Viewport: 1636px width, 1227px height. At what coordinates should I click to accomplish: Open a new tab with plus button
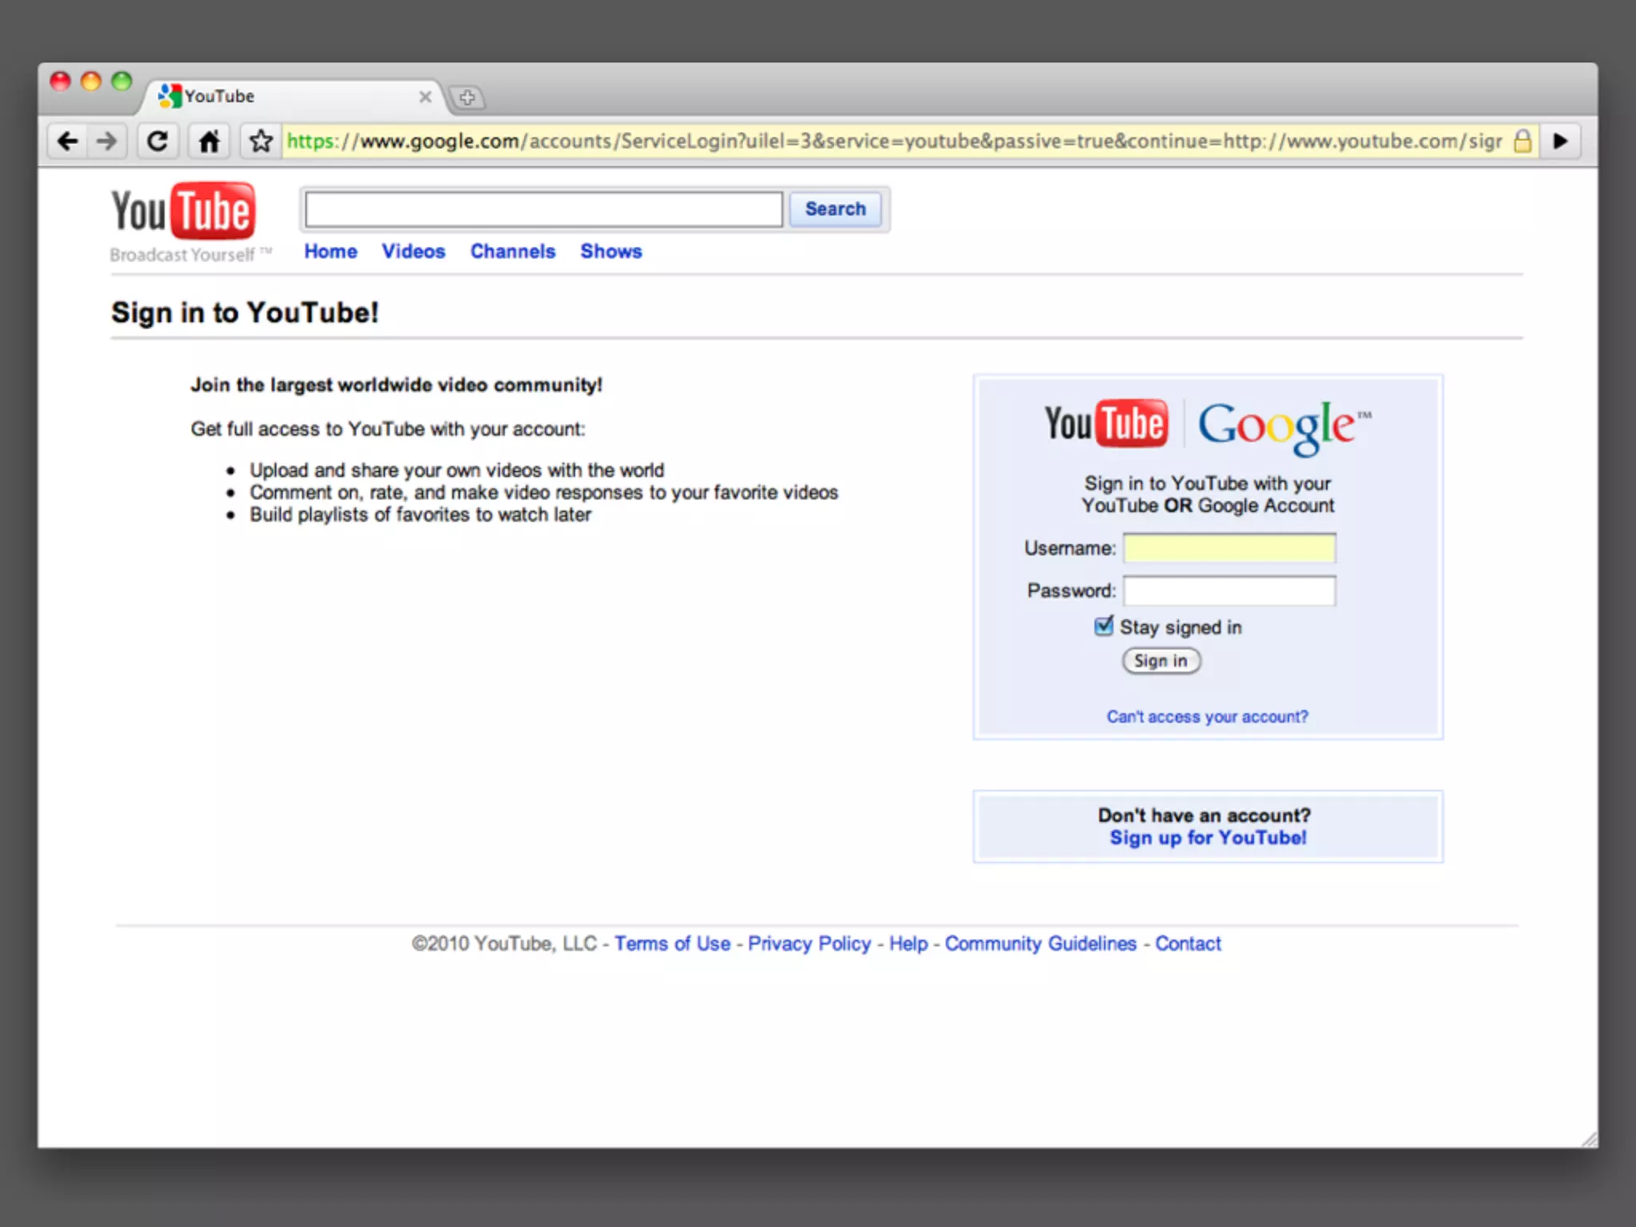coord(467,97)
